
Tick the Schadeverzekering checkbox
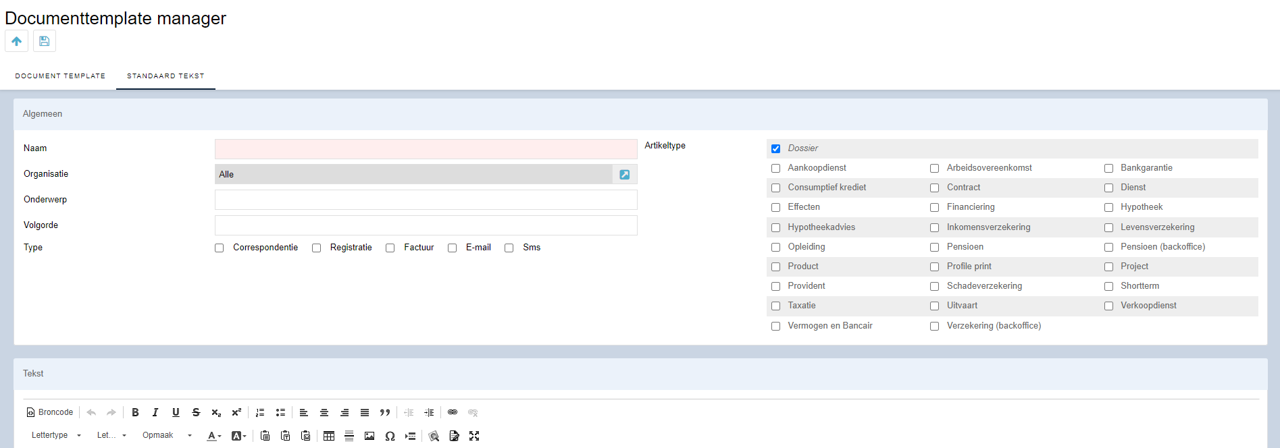935,287
